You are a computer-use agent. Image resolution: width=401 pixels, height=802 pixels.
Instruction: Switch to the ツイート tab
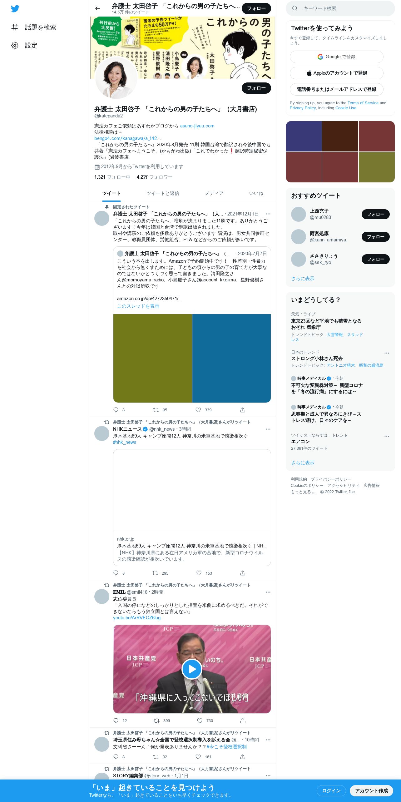point(111,193)
